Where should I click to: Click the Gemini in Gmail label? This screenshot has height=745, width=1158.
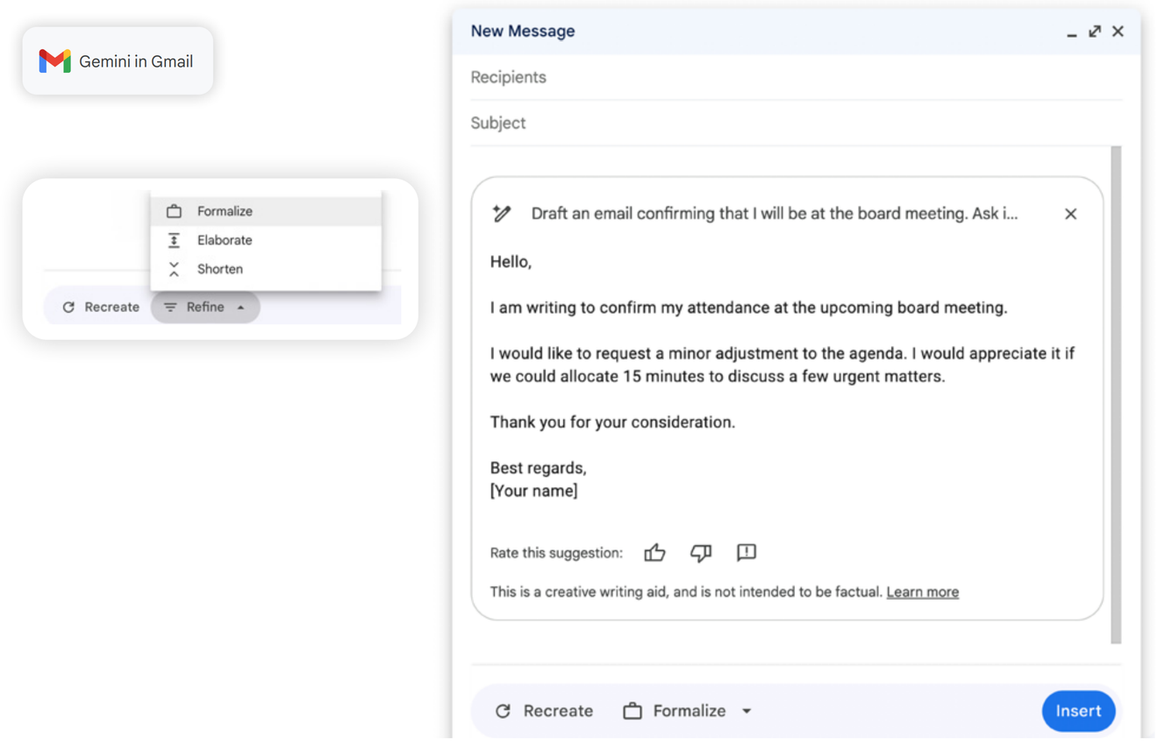point(136,61)
